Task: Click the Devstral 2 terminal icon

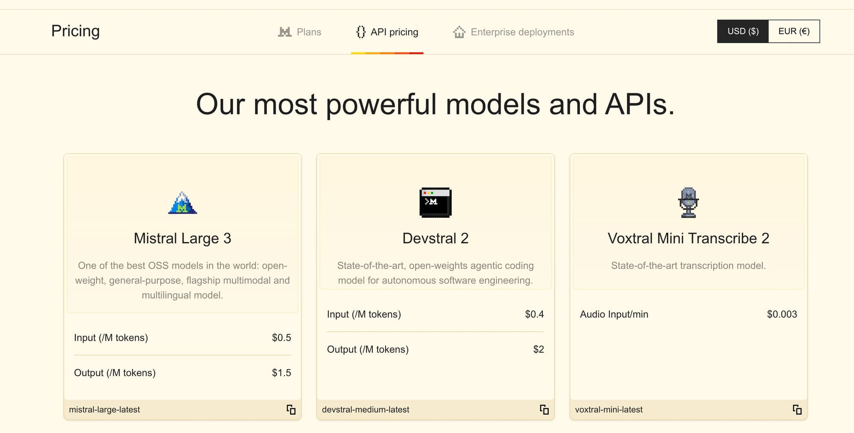Action: pos(435,202)
